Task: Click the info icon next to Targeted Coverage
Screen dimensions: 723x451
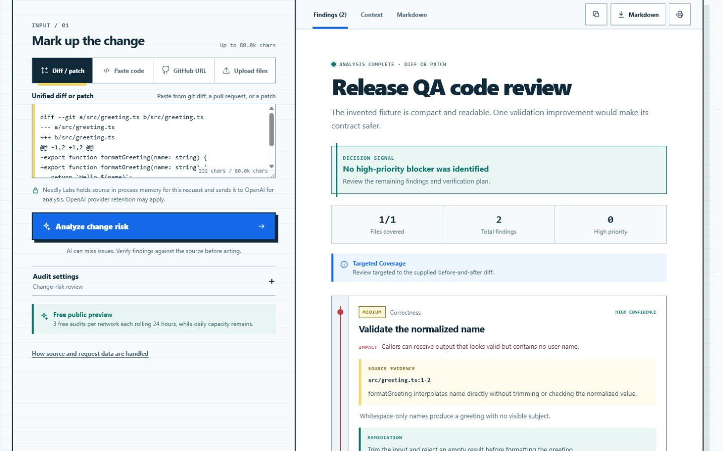Action: coord(344,265)
